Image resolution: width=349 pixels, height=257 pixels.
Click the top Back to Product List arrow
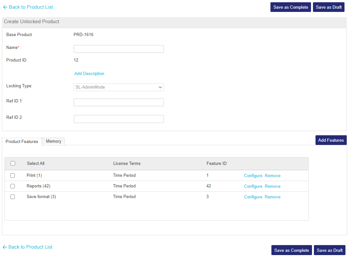click(5, 7)
